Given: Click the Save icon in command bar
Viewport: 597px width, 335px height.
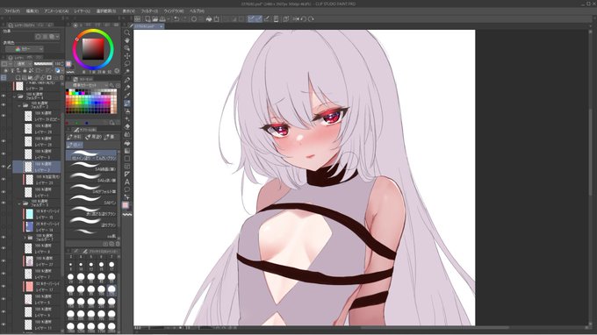Looking at the screenshot, I should (x=162, y=18).
